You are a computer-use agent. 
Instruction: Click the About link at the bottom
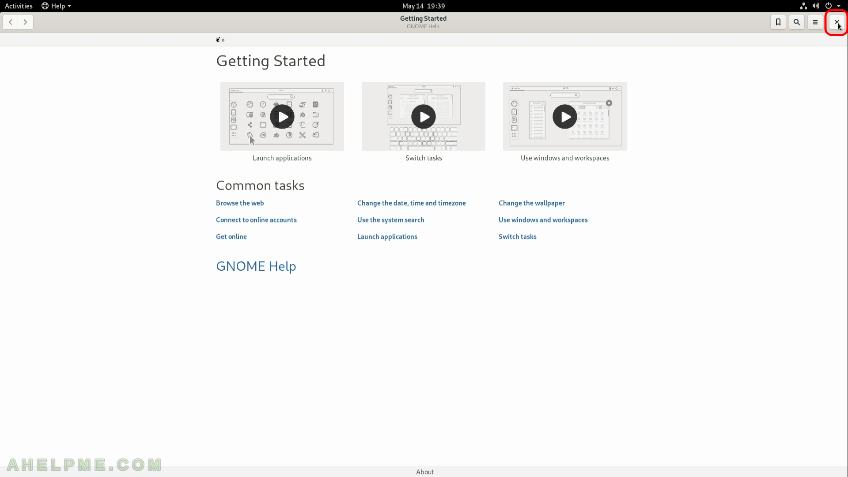pos(425,472)
